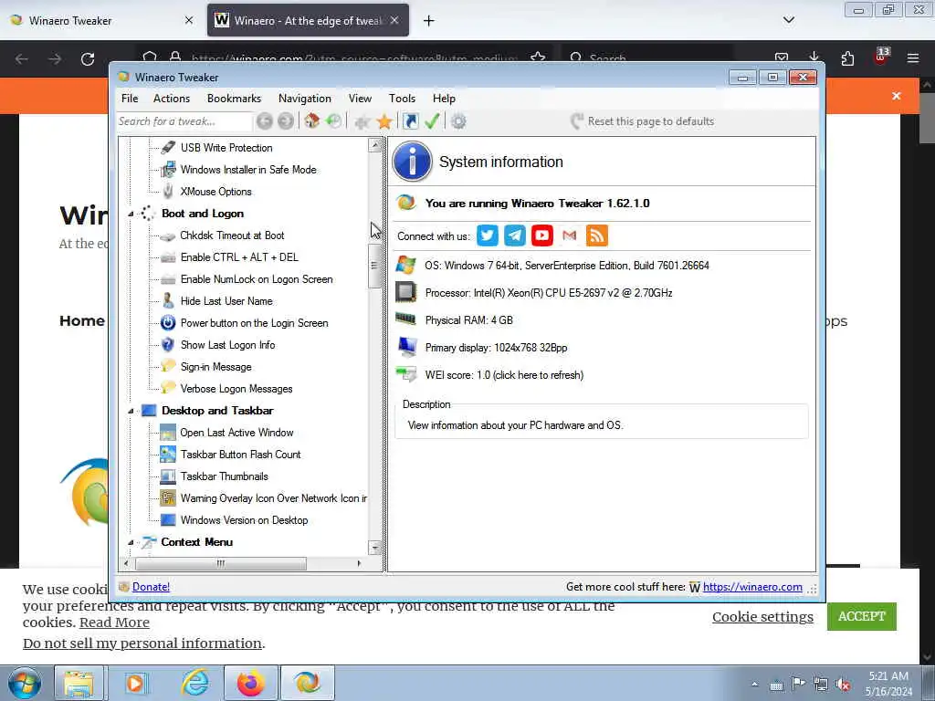Launch Windows Media Player from taskbar
Viewport: 935px width, 701px height.
coord(135,683)
